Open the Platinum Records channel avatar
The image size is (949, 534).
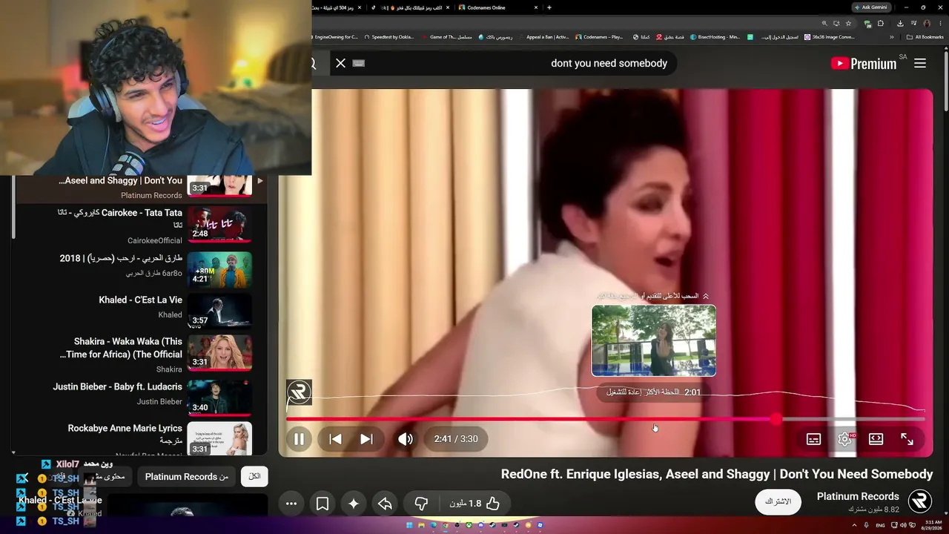click(920, 501)
